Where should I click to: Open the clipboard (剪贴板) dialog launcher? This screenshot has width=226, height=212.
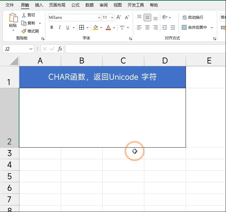[43, 38]
